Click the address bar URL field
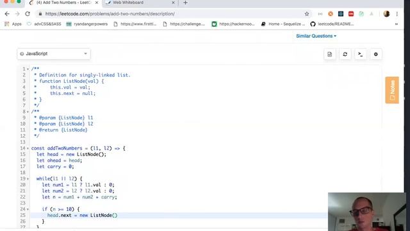The height and width of the screenshot is (231, 410). (x=172, y=14)
